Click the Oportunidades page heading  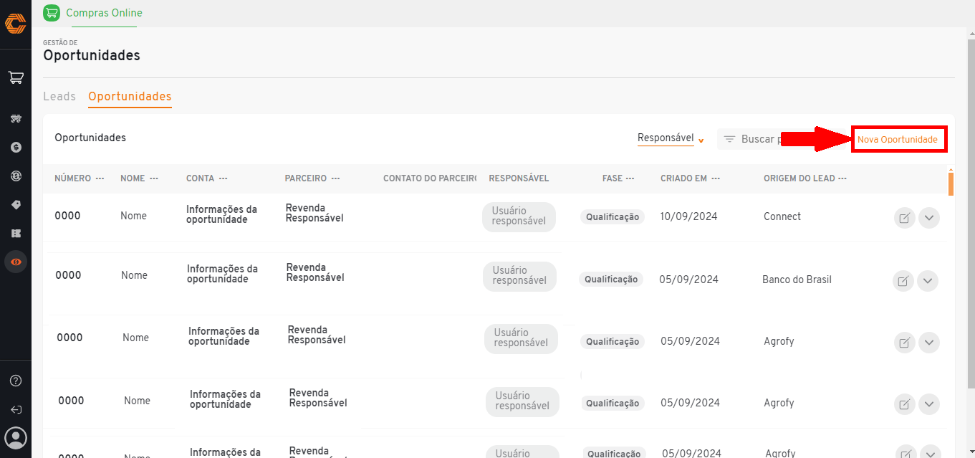click(92, 55)
